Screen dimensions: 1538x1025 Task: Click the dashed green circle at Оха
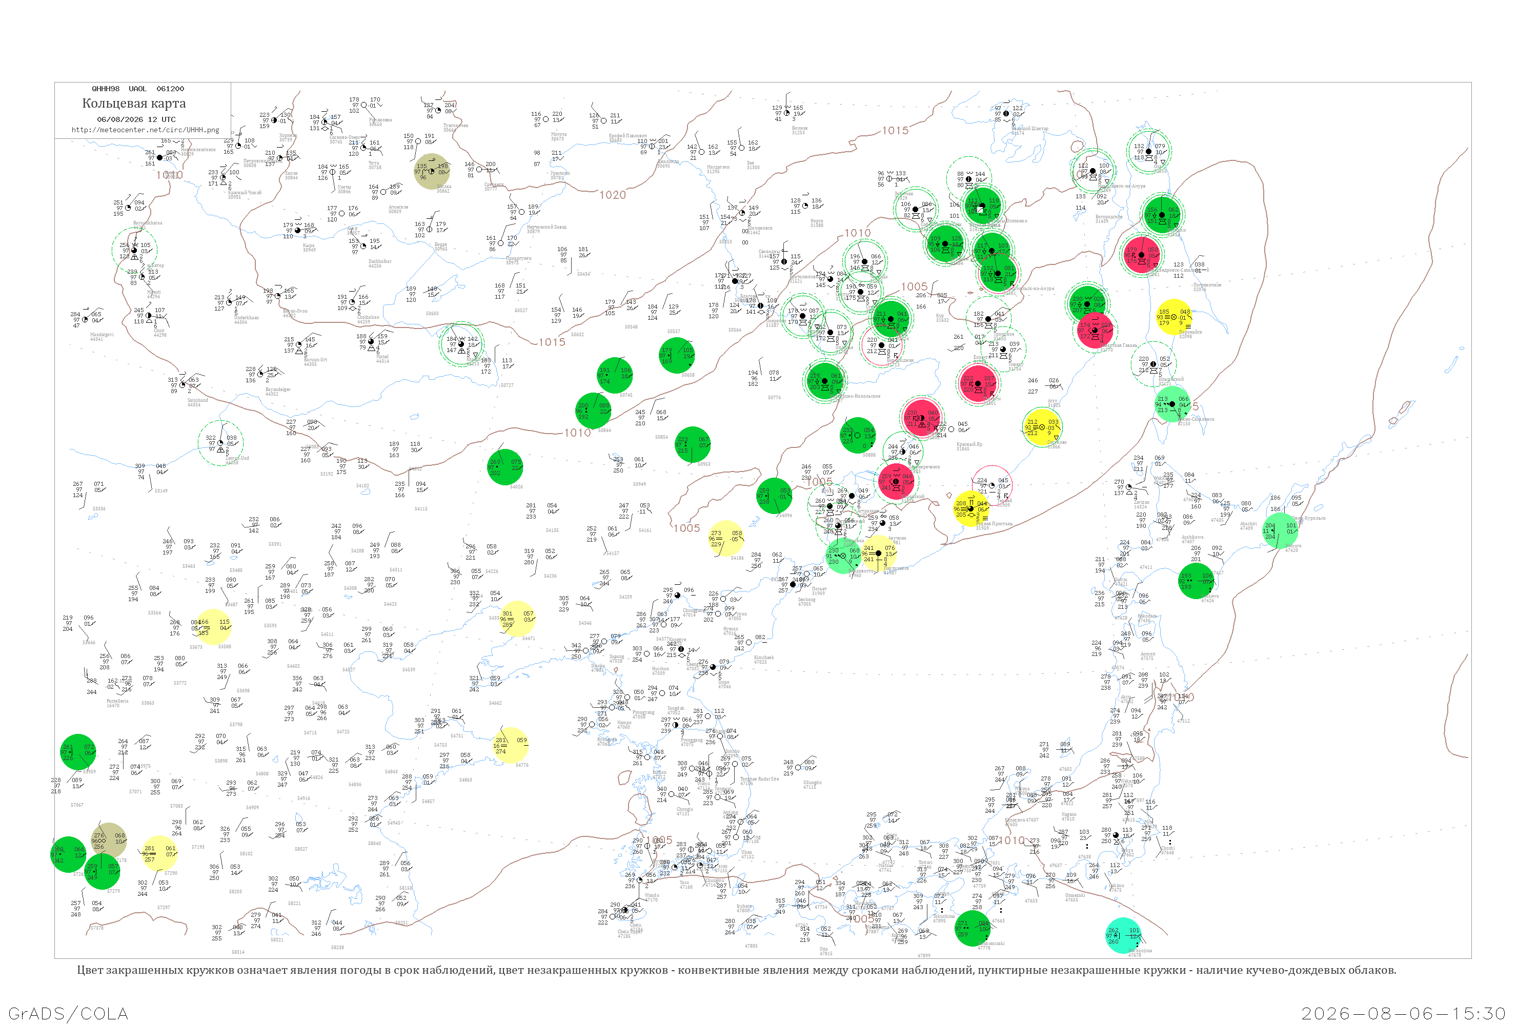point(1149,152)
